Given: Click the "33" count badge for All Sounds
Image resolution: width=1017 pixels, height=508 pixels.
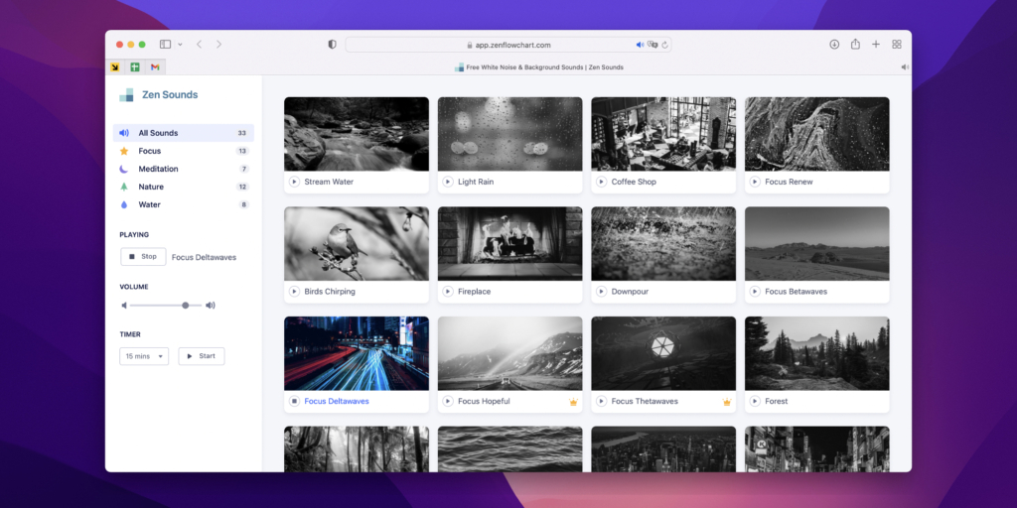Looking at the screenshot, I should click(x=242, y=133).
